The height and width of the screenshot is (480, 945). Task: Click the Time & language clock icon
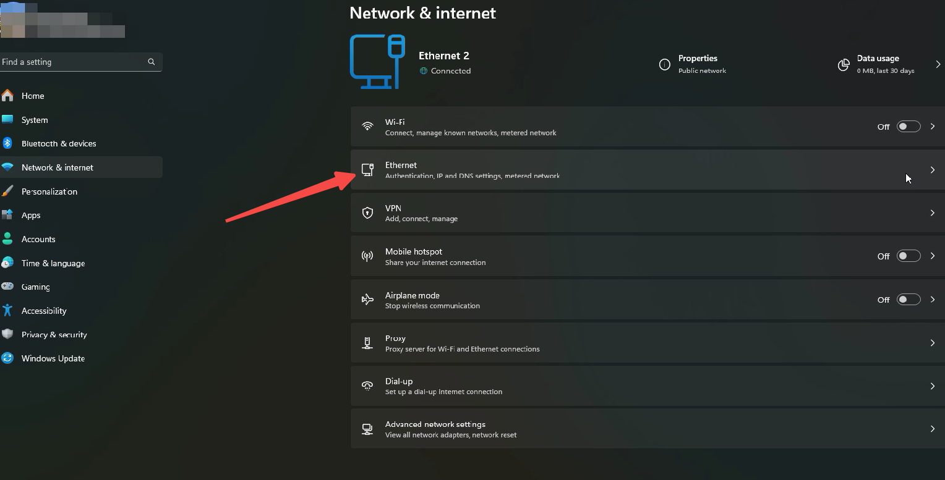[7, 263]
